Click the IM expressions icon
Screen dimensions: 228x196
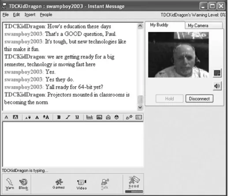(x=129, y=117)
